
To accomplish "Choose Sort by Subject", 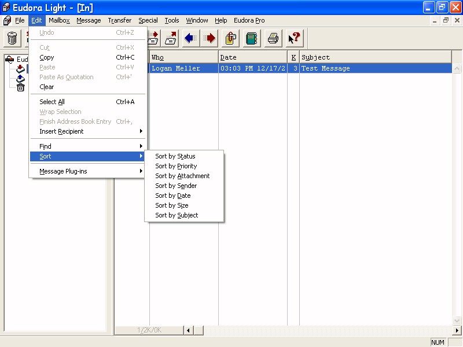I will pyautogui.click(x=184, y=215).
